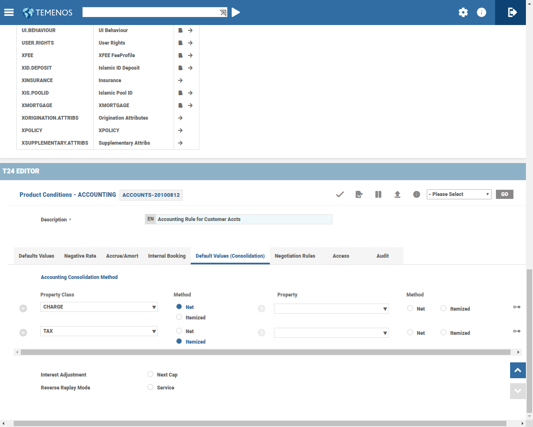This screenshot has height=427, width=533.
Task: Open document icon for the XFEE row
Action: point(180,55)
